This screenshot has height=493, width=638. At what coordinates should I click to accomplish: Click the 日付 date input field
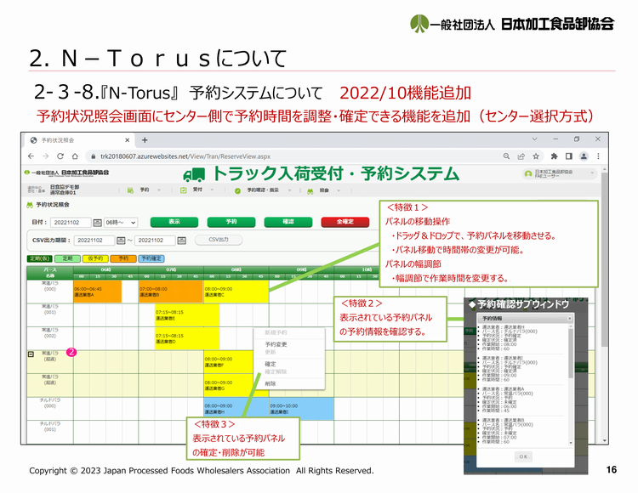click(x=71, y=223)
